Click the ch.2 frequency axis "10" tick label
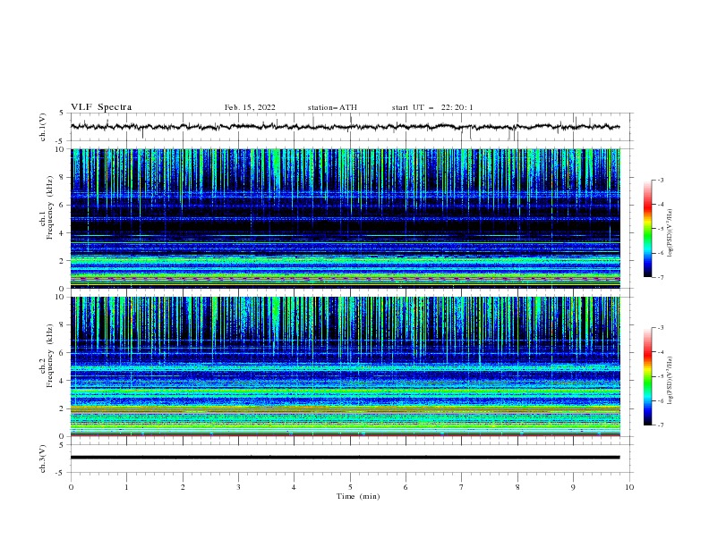Image resolution: width=709 pixels, height=547 pixels. 60,297
